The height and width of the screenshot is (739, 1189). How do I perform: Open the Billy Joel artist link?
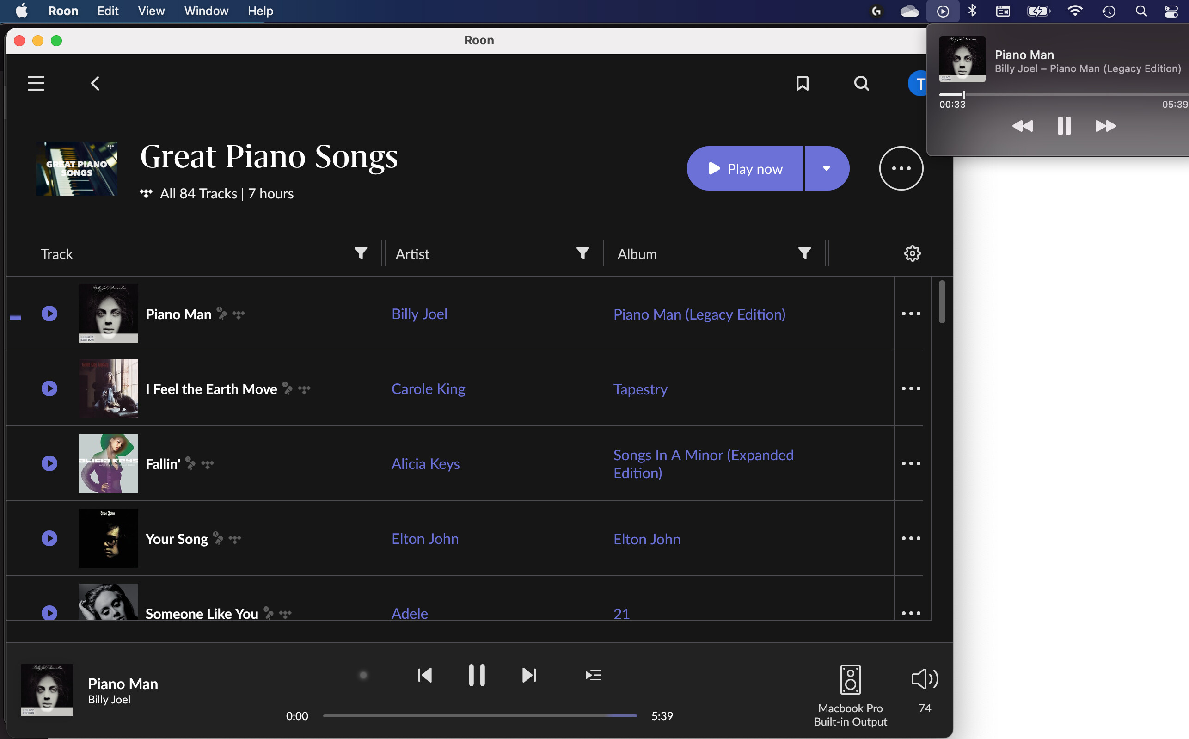click(419, 314)
